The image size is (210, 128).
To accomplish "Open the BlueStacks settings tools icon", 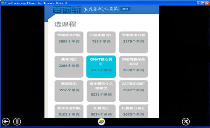I will pos(186,122).
